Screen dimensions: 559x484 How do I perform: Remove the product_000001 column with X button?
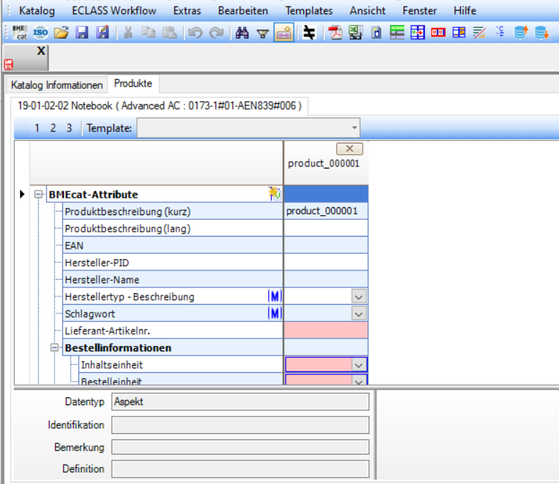[349, 148]
